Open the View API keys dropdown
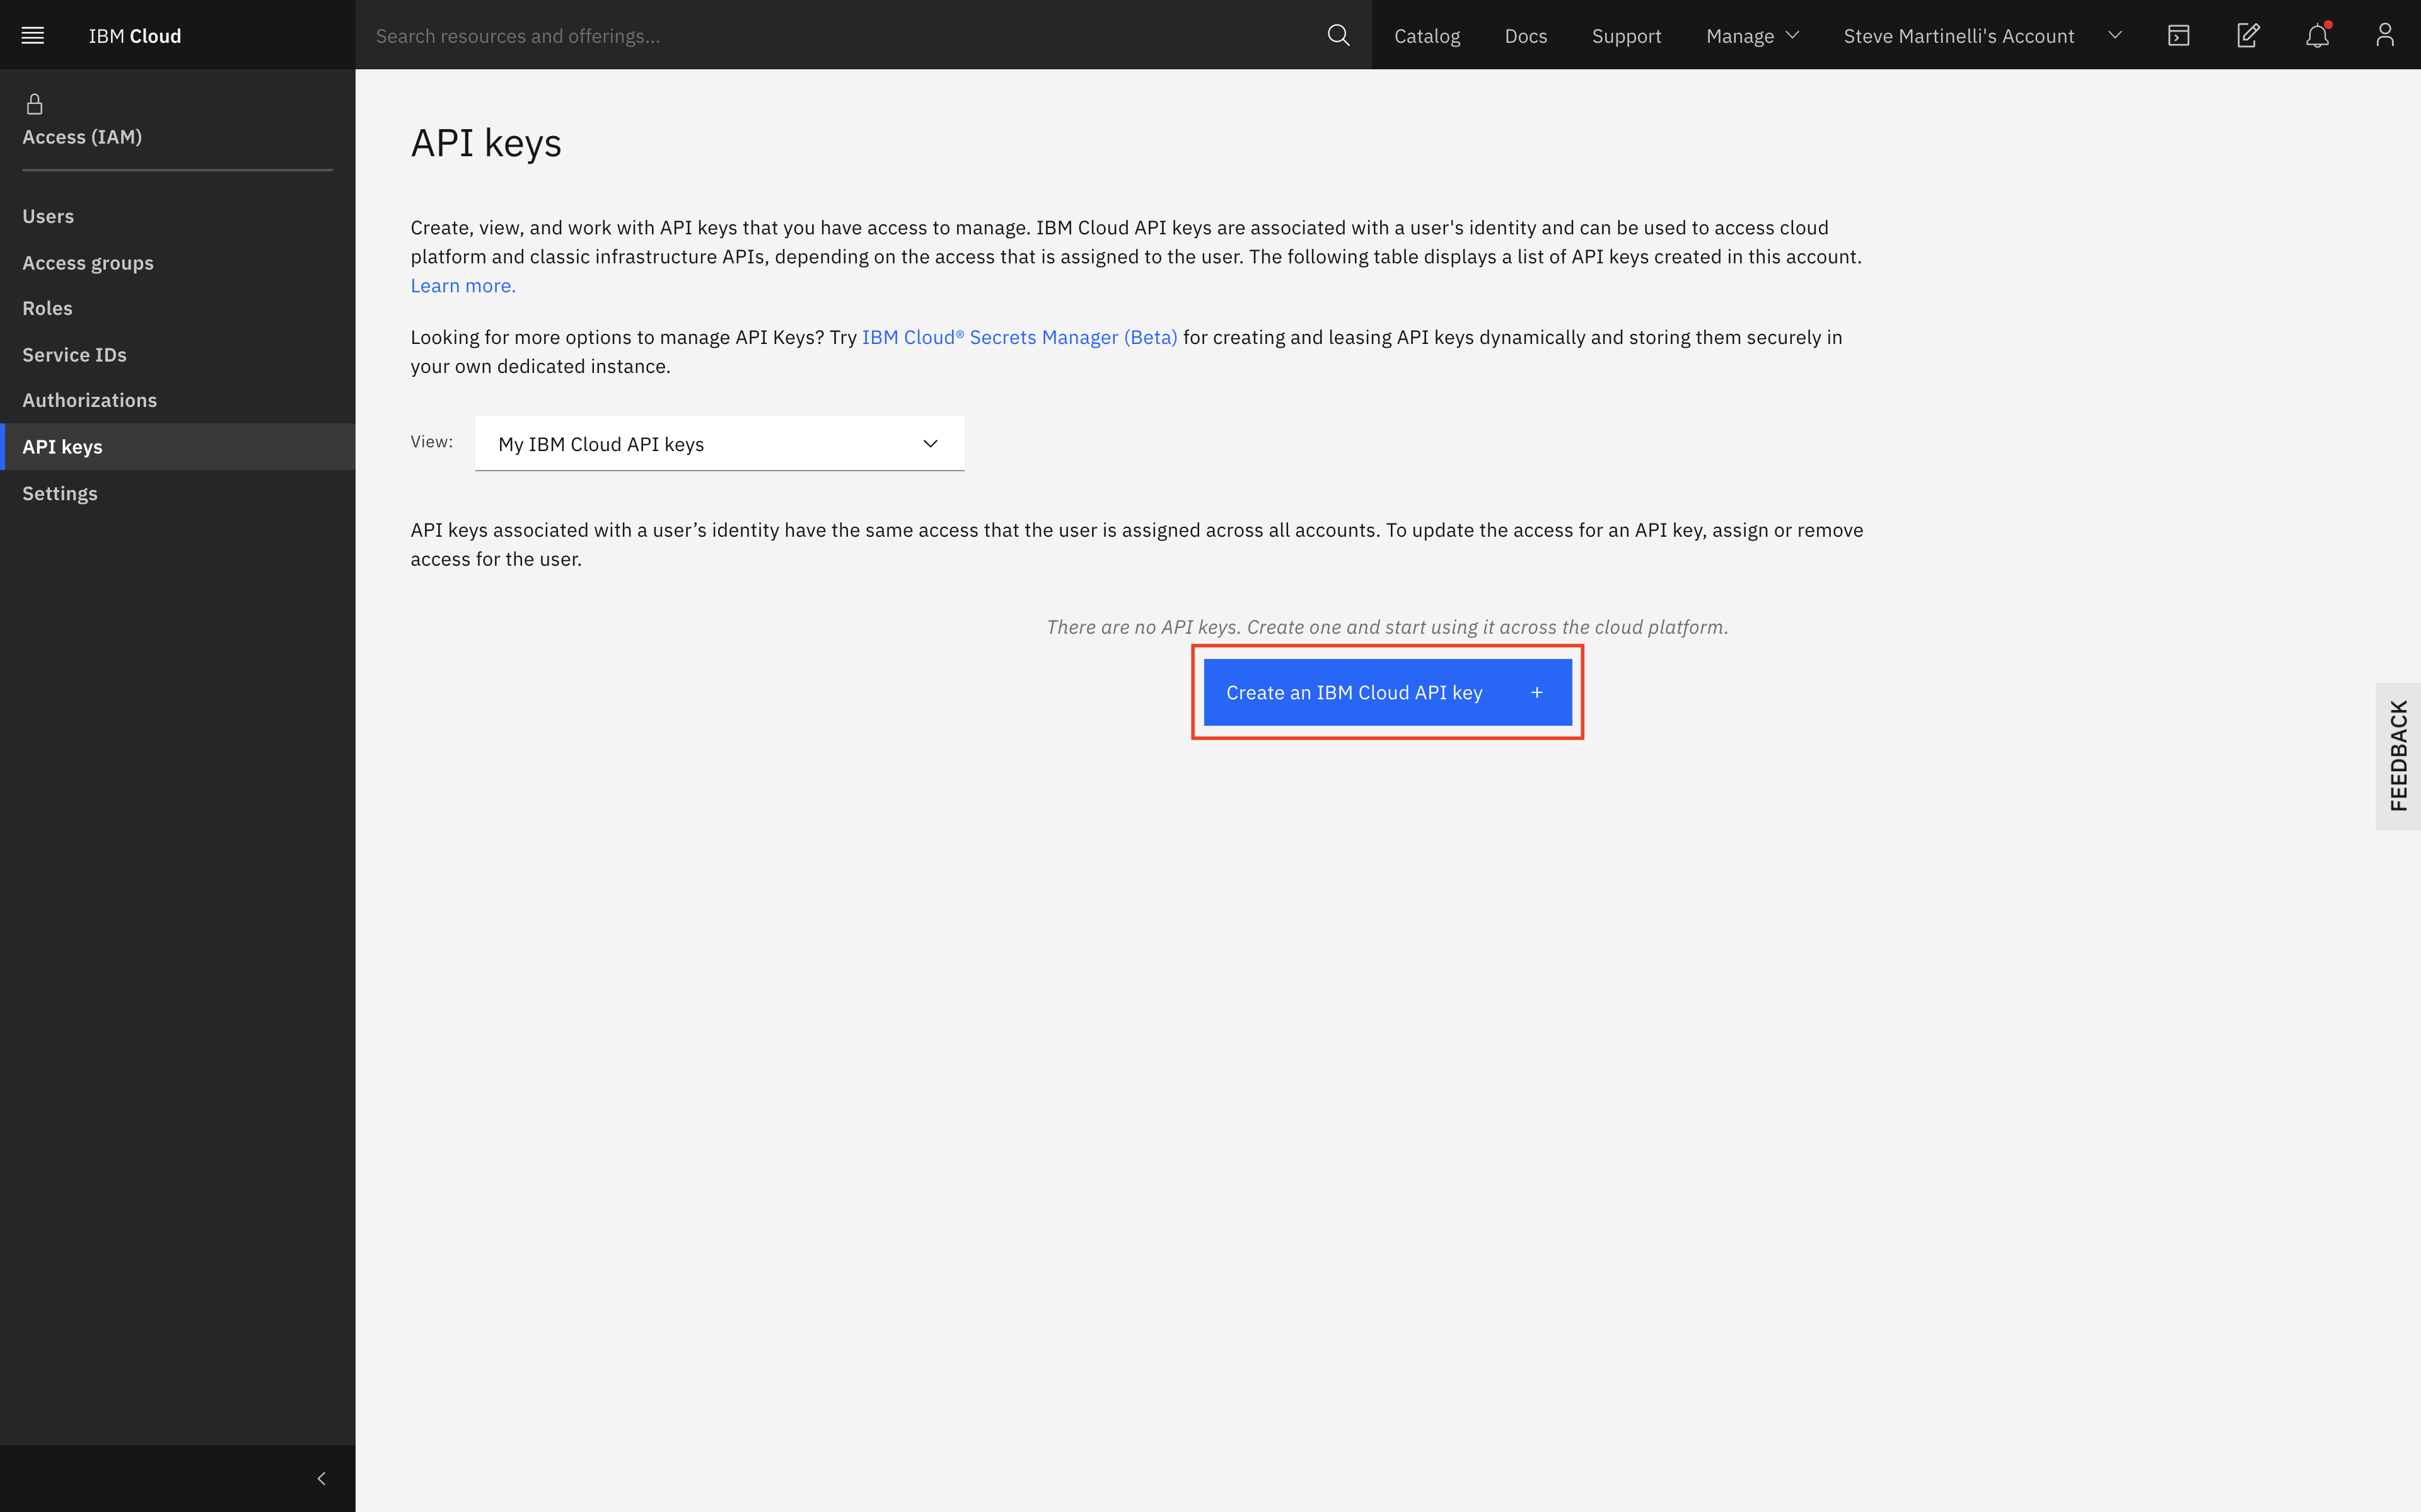The height and width of the screenshot is (1512, 2421). [719, 444]
